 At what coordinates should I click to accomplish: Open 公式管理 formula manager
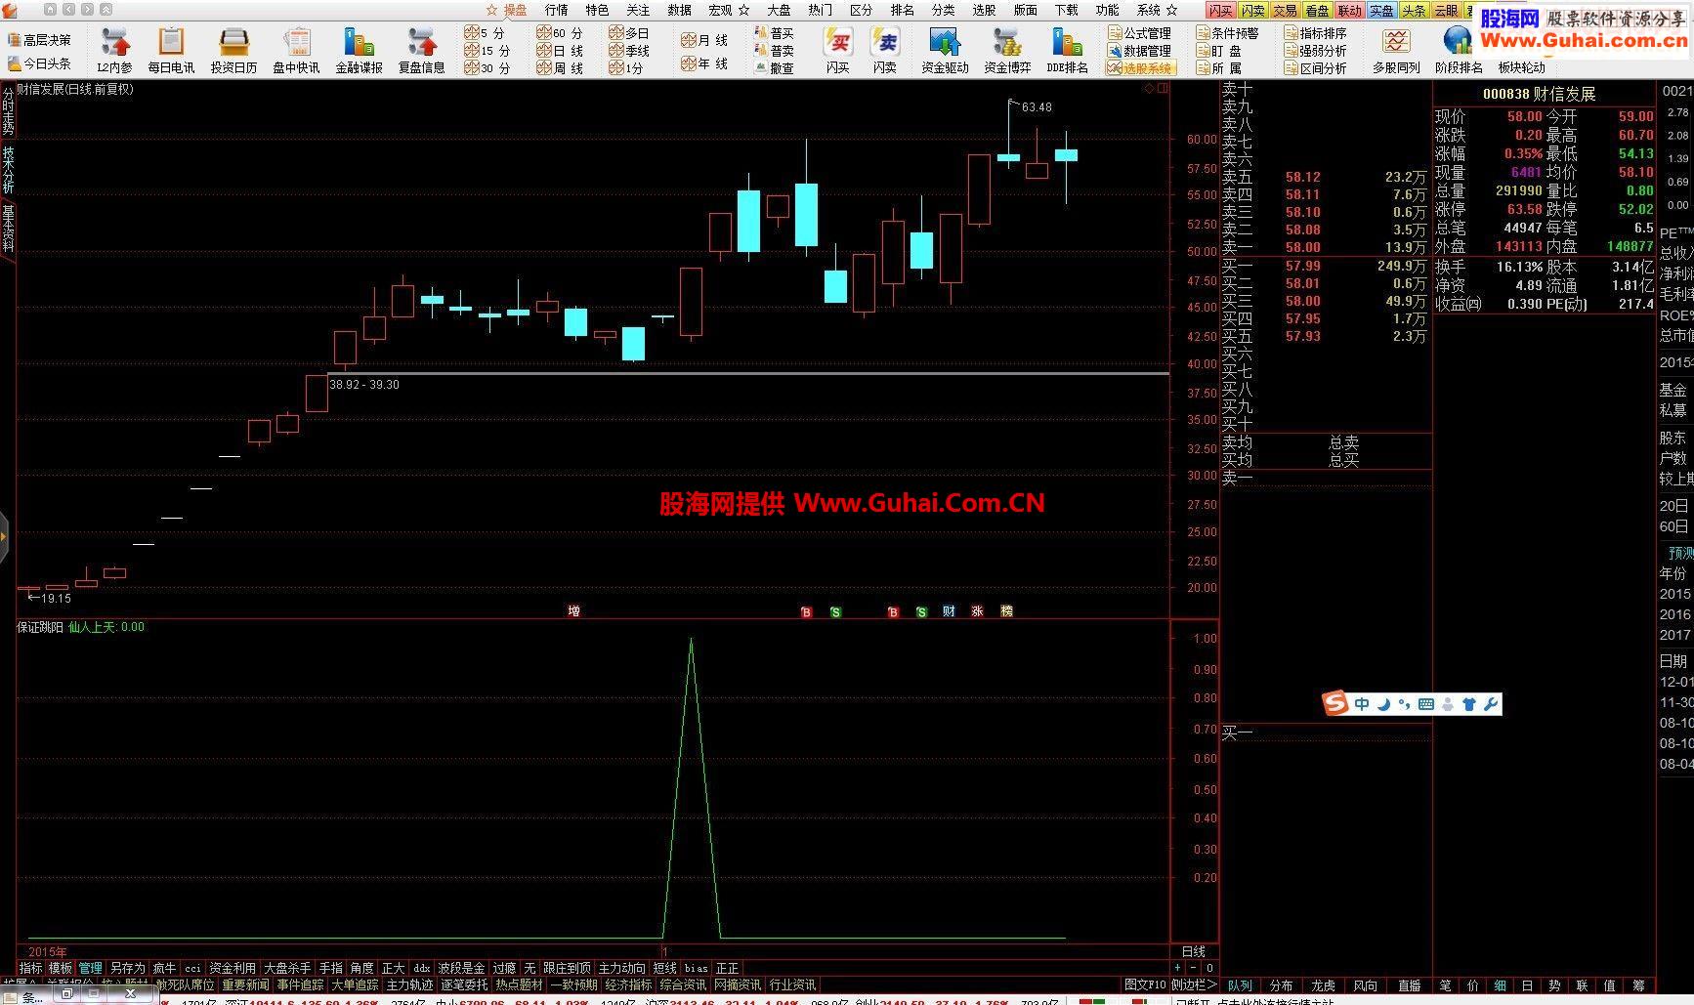1139,33
